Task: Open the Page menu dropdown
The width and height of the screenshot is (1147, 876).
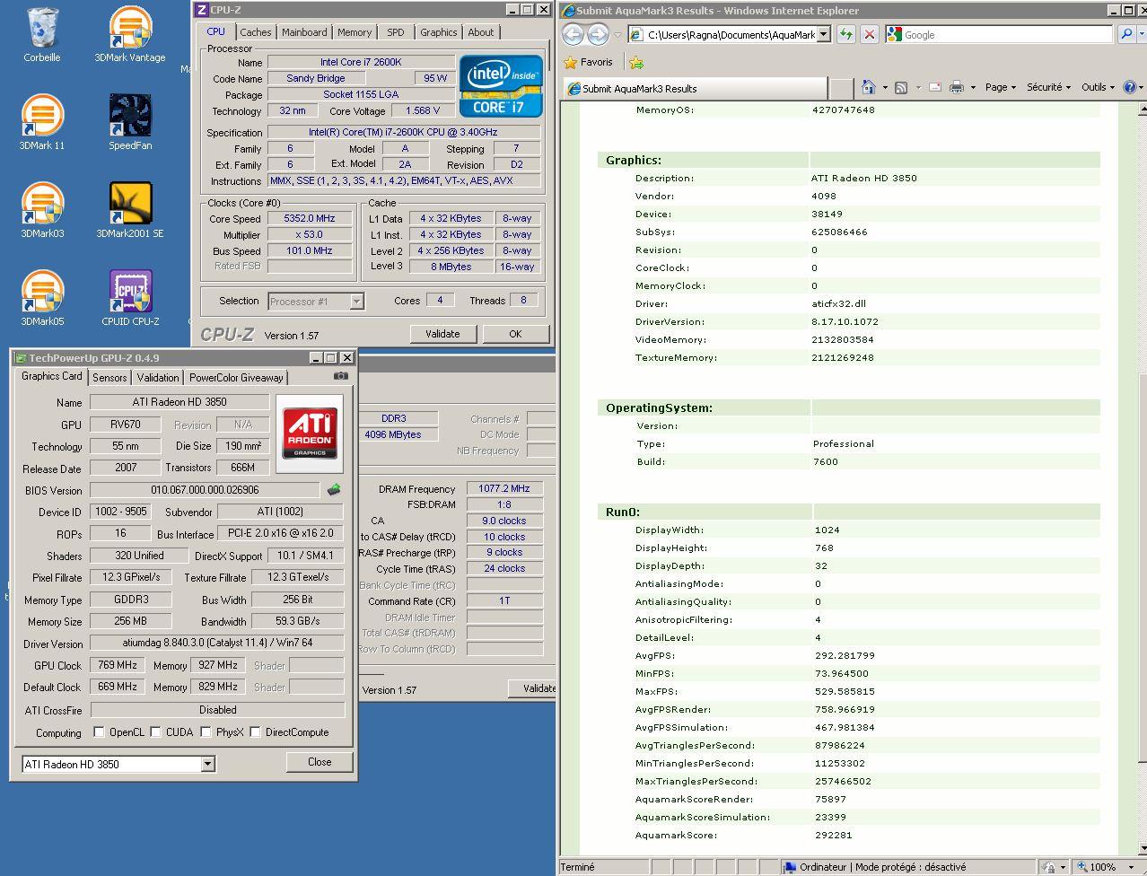Action: [1001, 87]
